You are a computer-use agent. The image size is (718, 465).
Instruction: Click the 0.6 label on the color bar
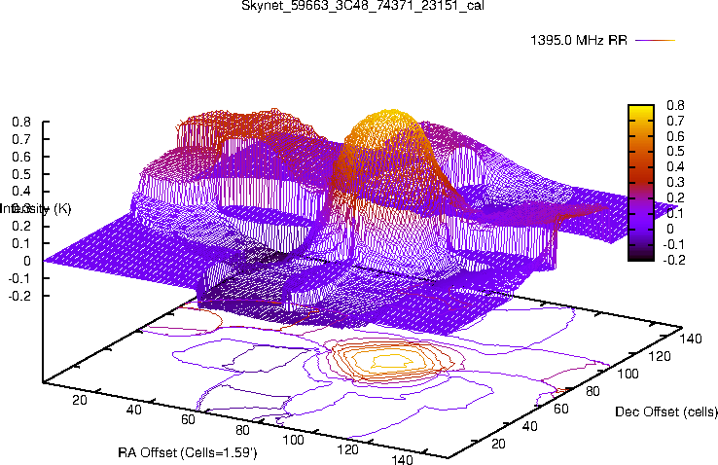click(x=675, y=136)
